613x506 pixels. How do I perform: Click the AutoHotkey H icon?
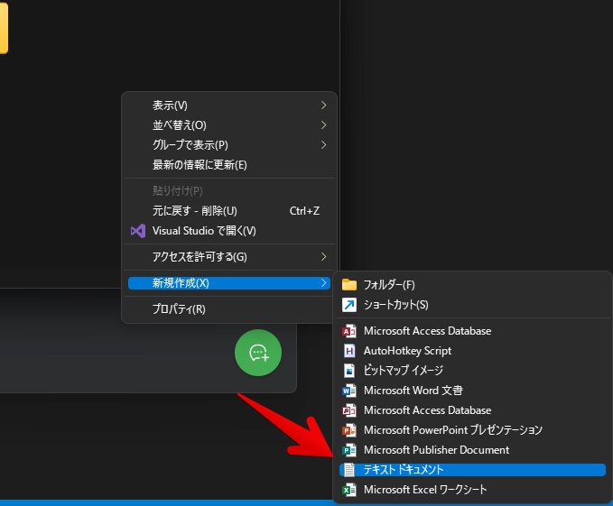click(x=349, y=351)
